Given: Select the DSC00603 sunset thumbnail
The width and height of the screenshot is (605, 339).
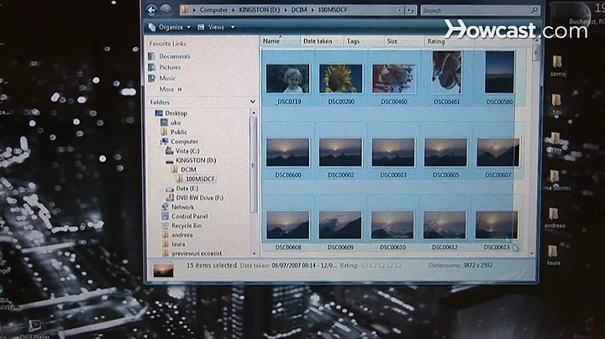Looking at the screenshot, I should coord(393,153).
